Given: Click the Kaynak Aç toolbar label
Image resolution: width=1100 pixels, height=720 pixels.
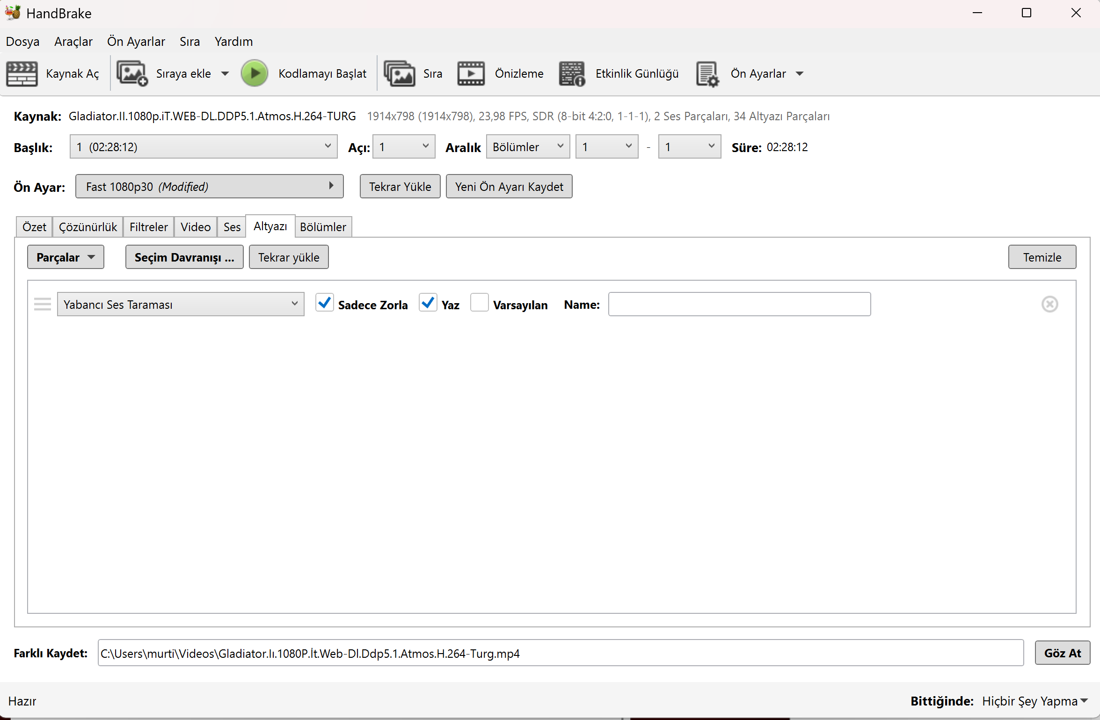Looking at the screenshot, I should click(x=73, y=74).
